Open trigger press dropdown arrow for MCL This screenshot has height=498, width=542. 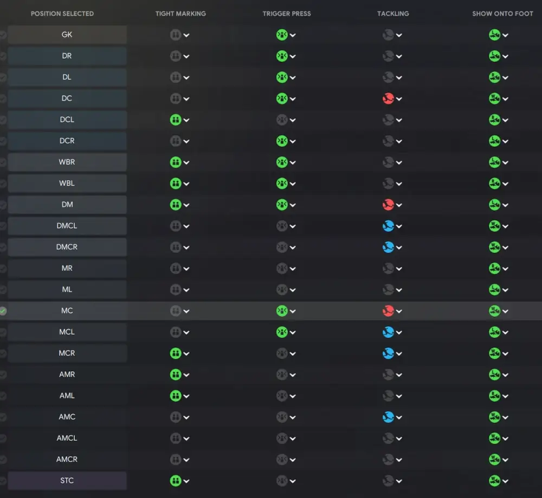point(293,332)
